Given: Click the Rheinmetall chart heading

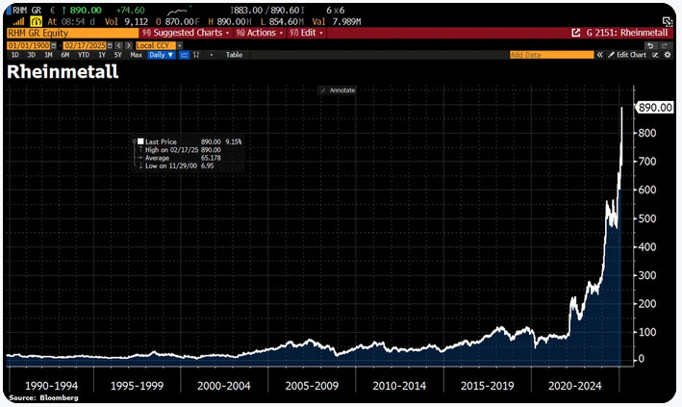Looking at the screenshot, I should [x=63, y=72].
